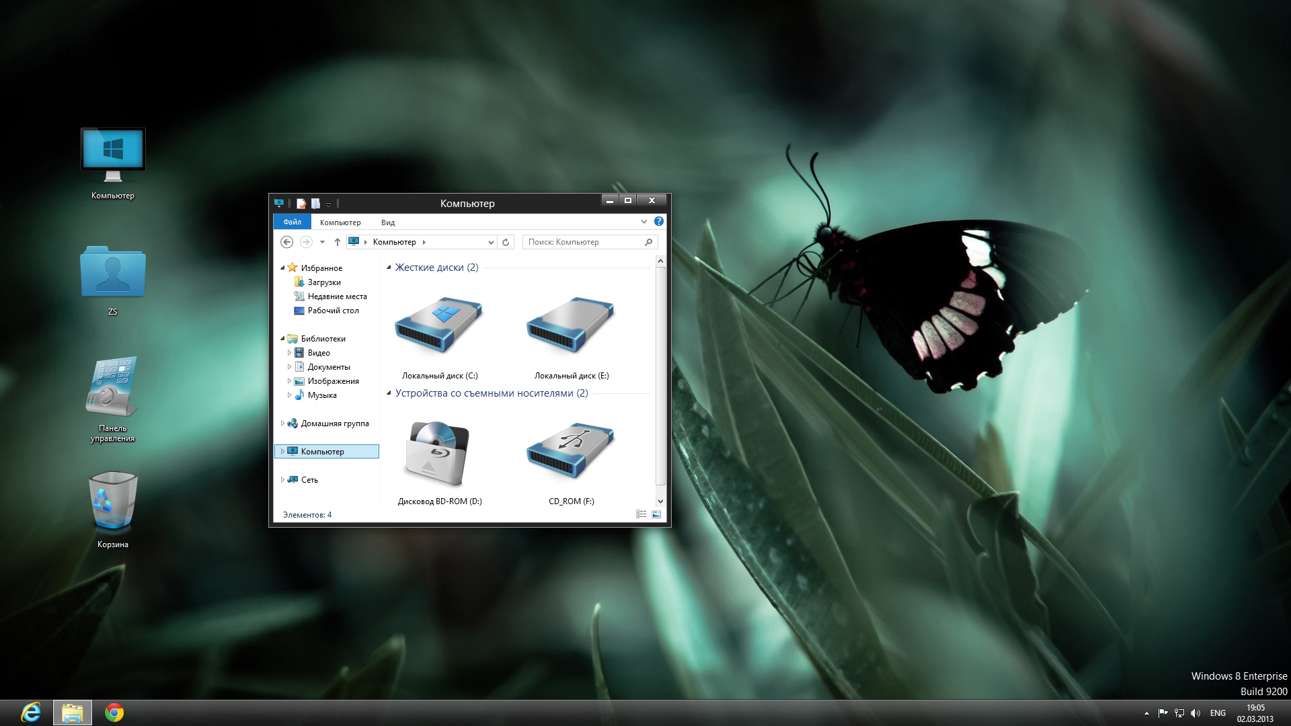The image size is (1291, 726).
Task: Go up one level with the up arrow
Action: coord(338,242)
